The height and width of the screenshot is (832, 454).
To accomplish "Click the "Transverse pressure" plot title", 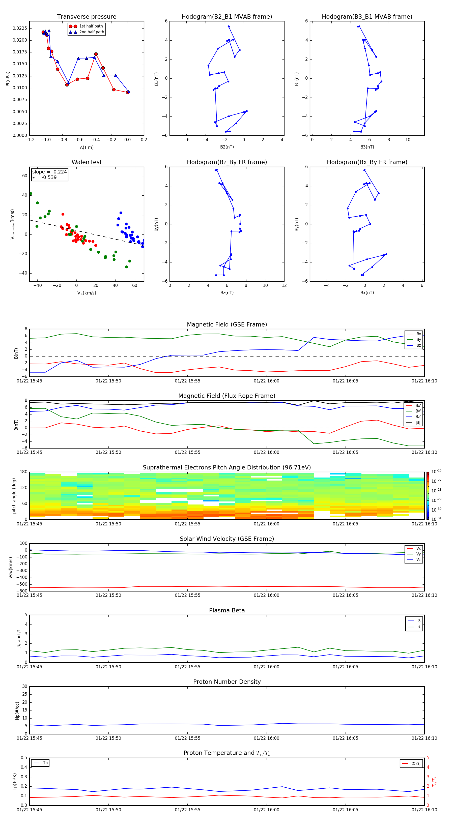I will [87, 17].
